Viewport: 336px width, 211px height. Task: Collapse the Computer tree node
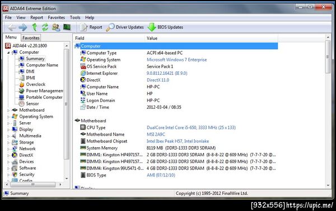tap(8, 52)
